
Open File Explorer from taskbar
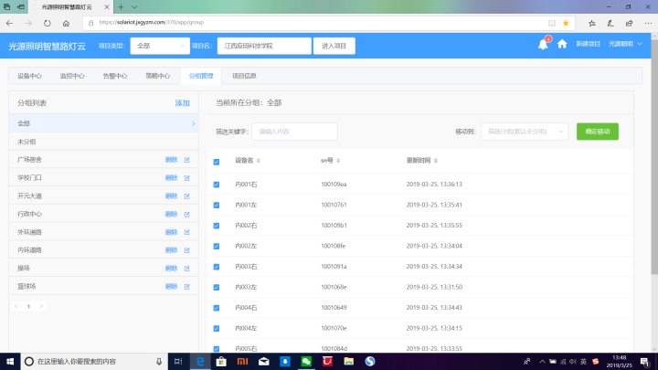click(348, 361)
